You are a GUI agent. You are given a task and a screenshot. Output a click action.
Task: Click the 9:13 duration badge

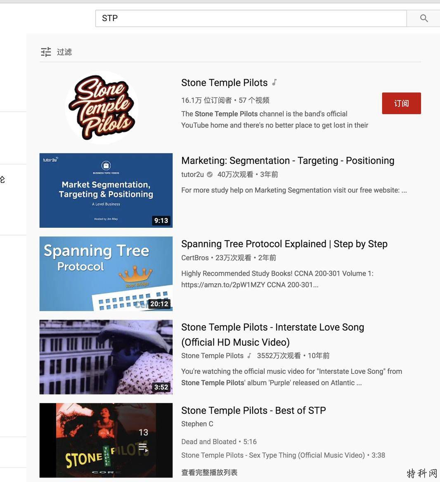(x=161, y=220)
